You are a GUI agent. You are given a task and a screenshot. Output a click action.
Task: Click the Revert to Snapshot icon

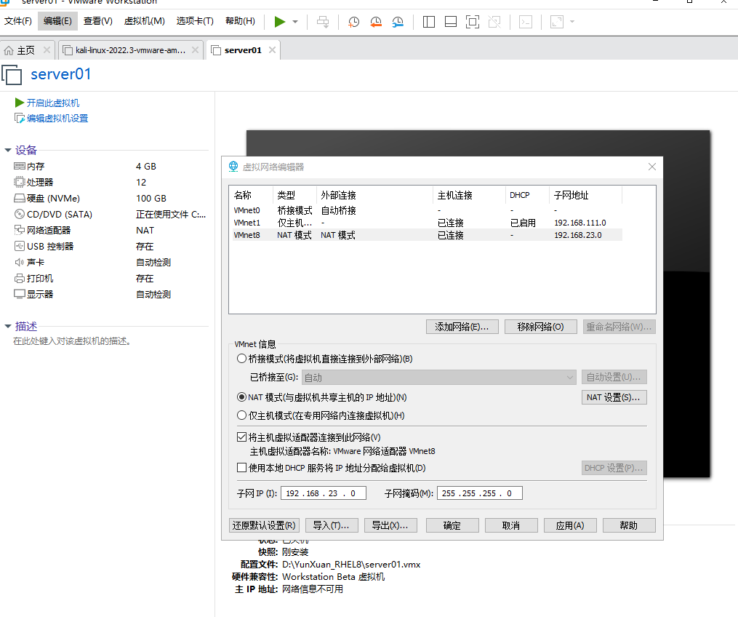376,22
